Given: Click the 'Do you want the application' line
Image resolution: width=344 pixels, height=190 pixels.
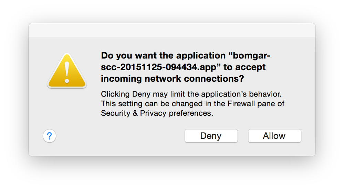Looking at the screenshot, I should 163,56.
